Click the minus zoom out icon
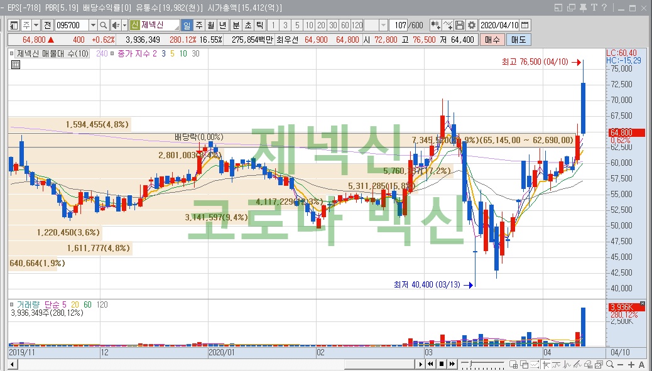The height and width of the screenshot is (371, 652). tap(620, 365)
